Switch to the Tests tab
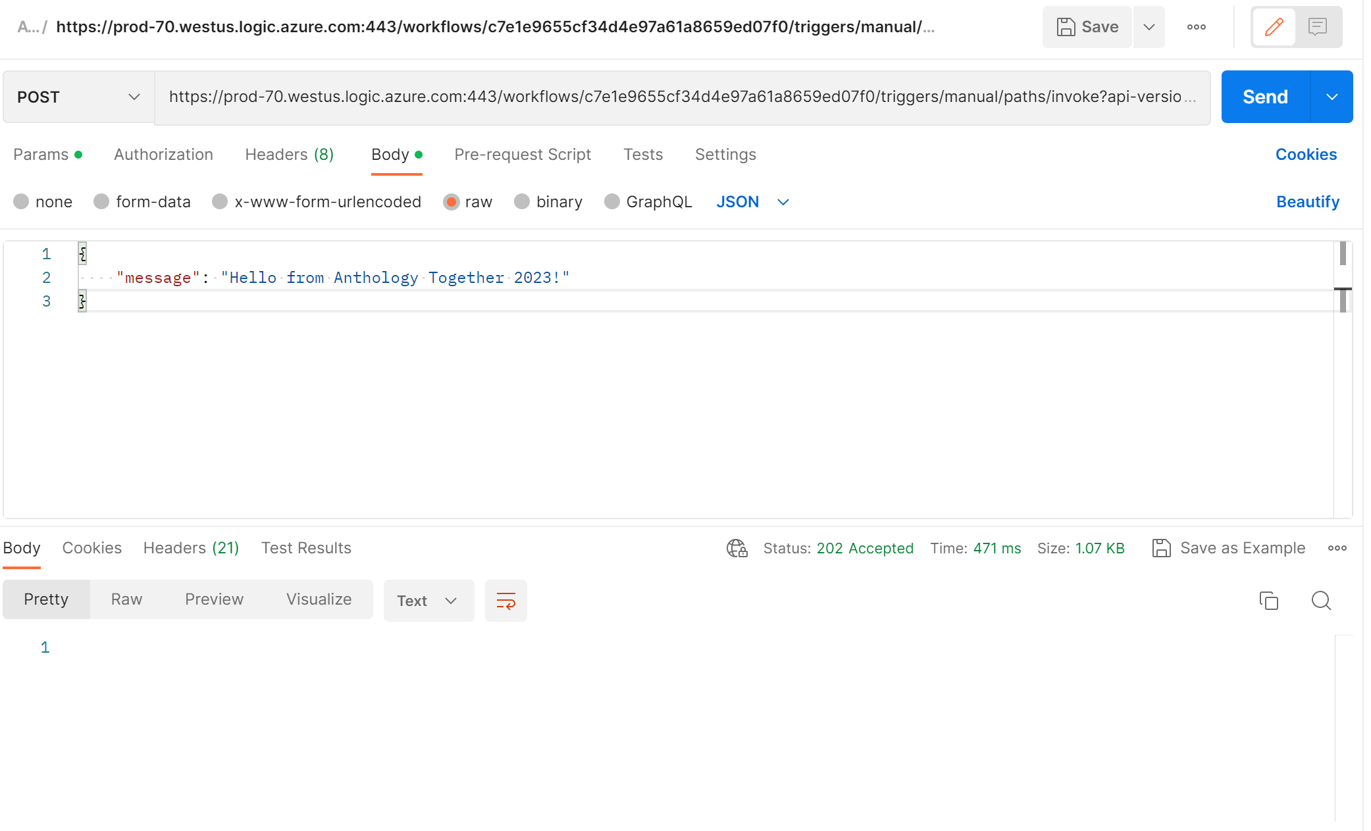The width and height of the screenshot is (1371, 831). [x=644, y=154]
